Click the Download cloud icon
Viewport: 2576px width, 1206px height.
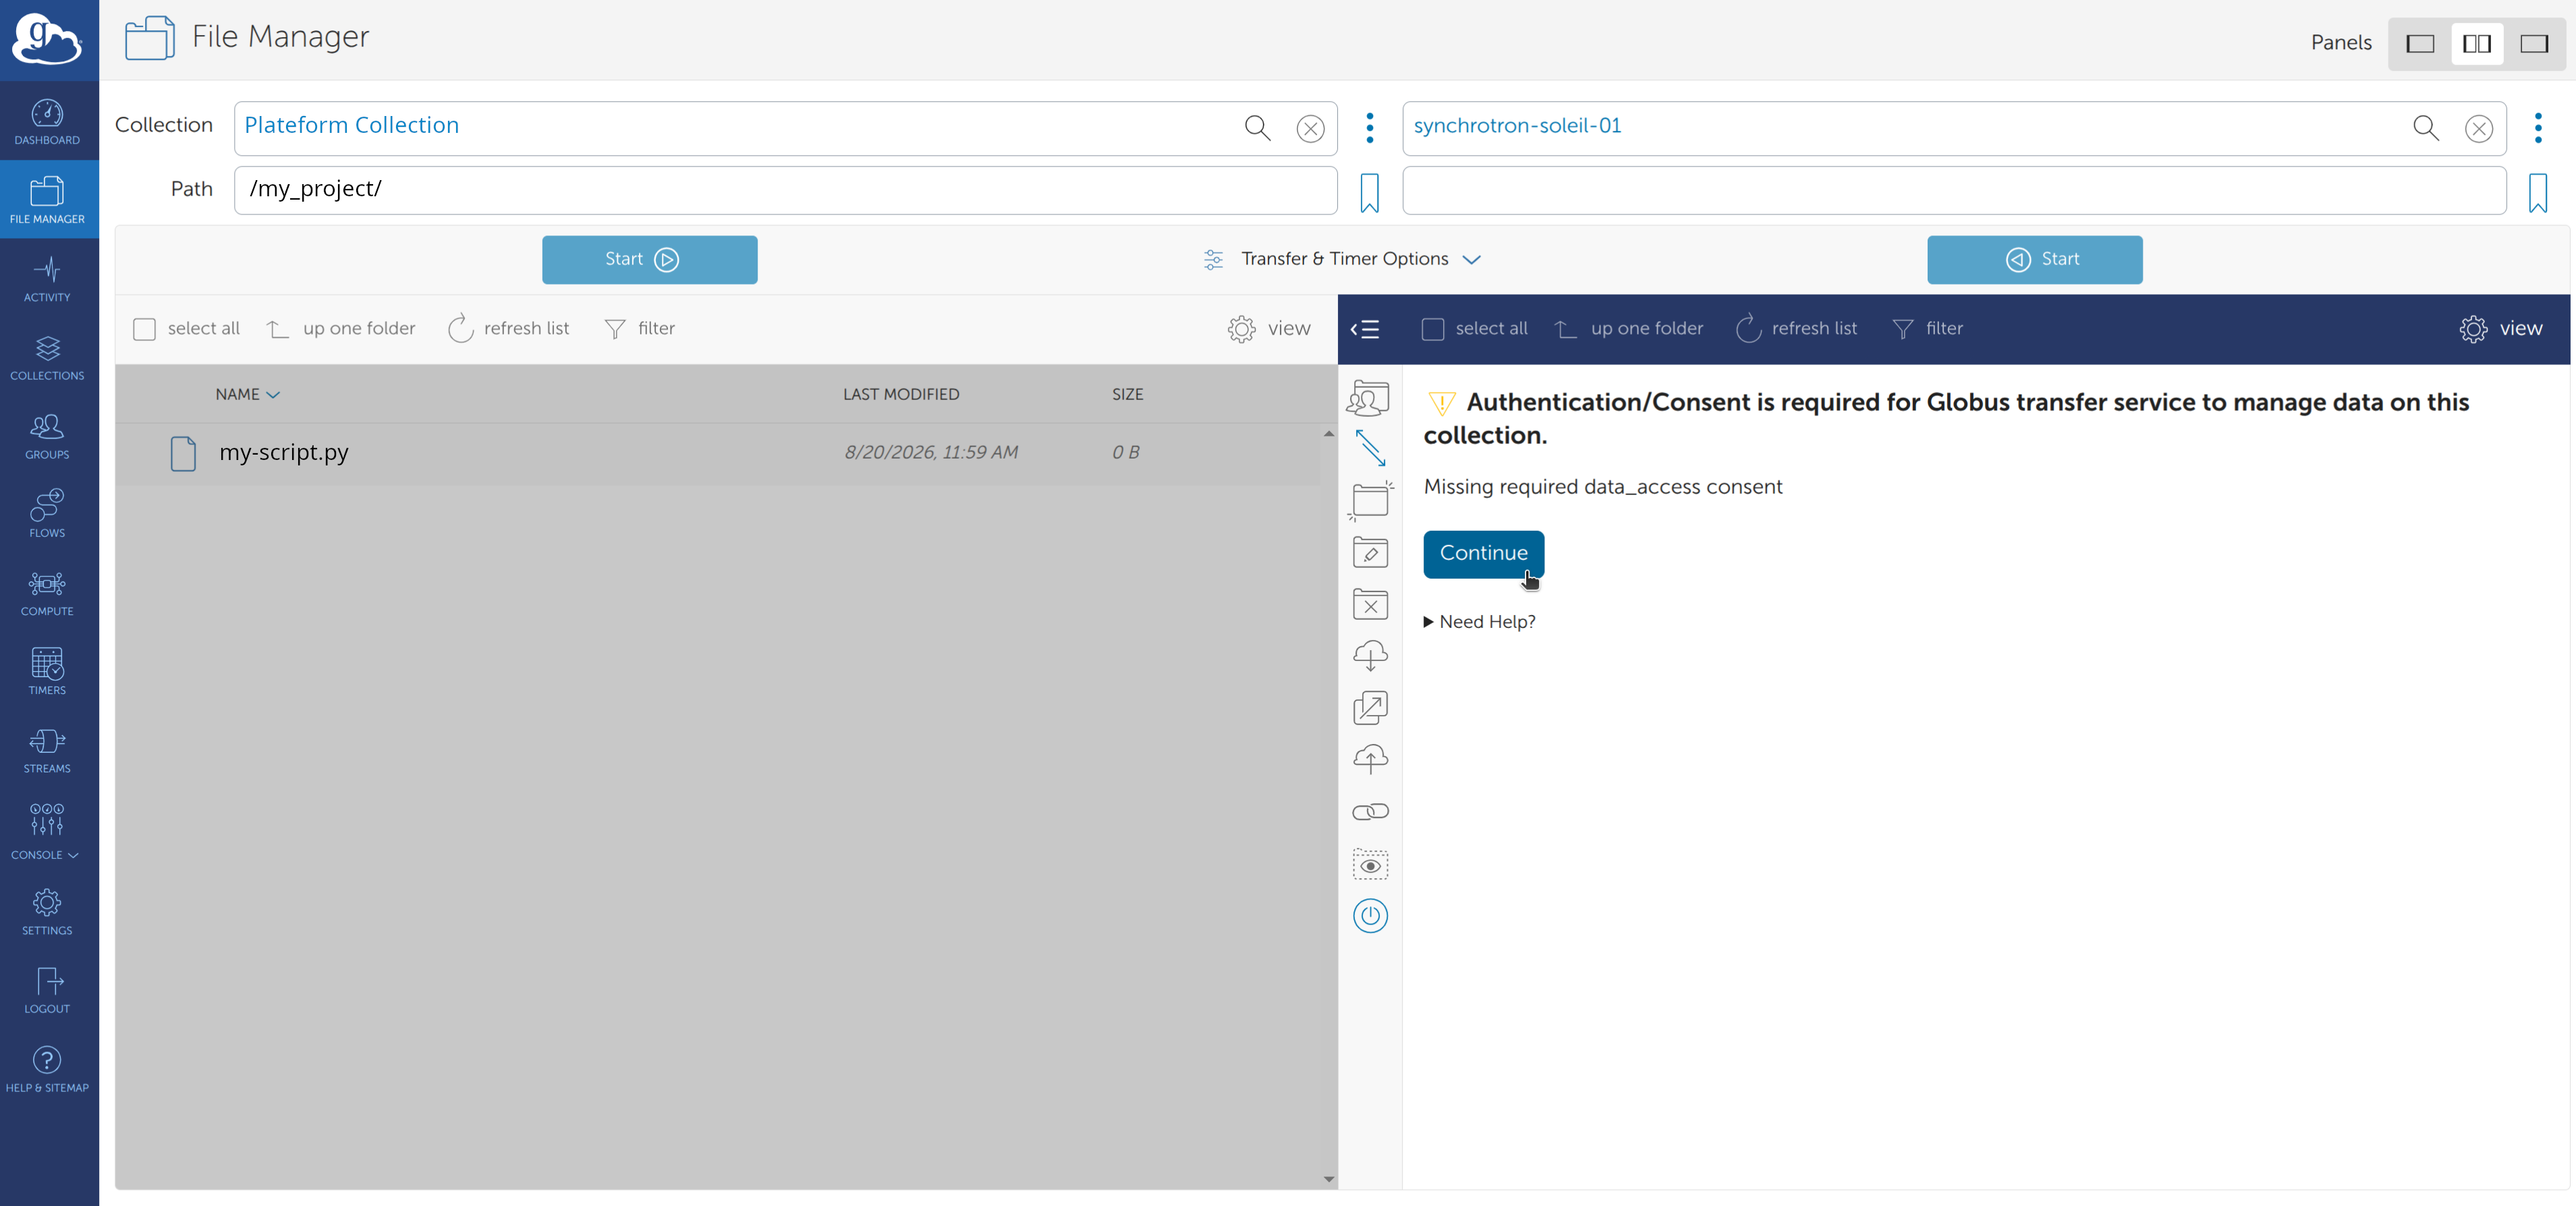pos(1370,656)
